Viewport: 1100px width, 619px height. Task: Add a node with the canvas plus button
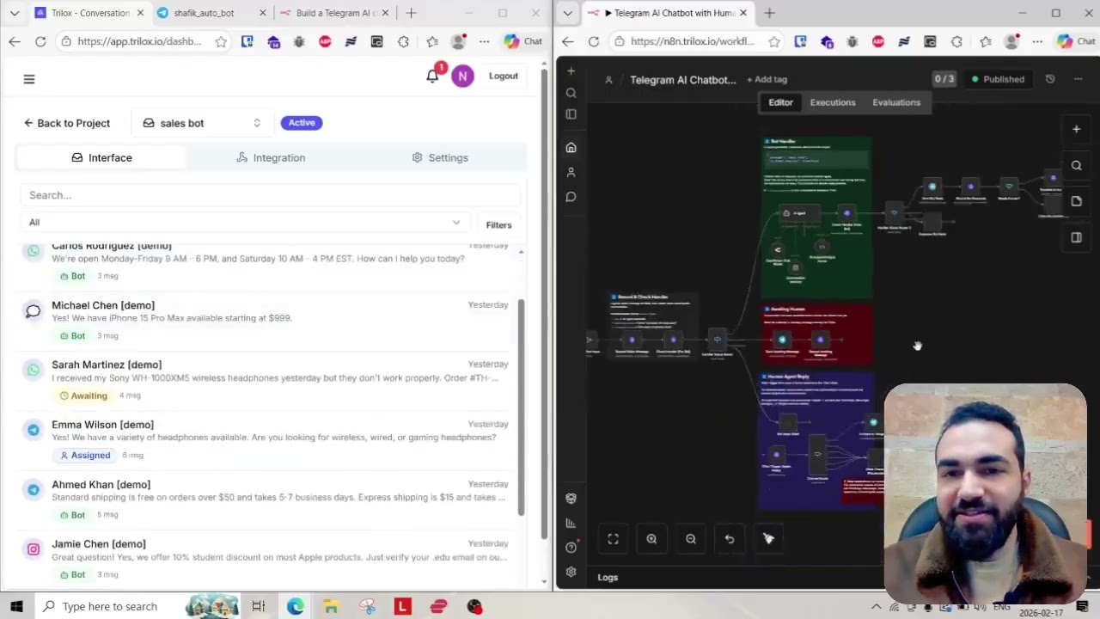pyautogui.click(x=1076, y=129)
